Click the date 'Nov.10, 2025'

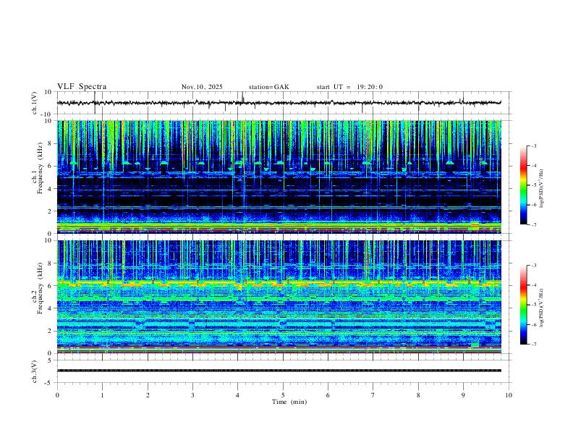202,87
